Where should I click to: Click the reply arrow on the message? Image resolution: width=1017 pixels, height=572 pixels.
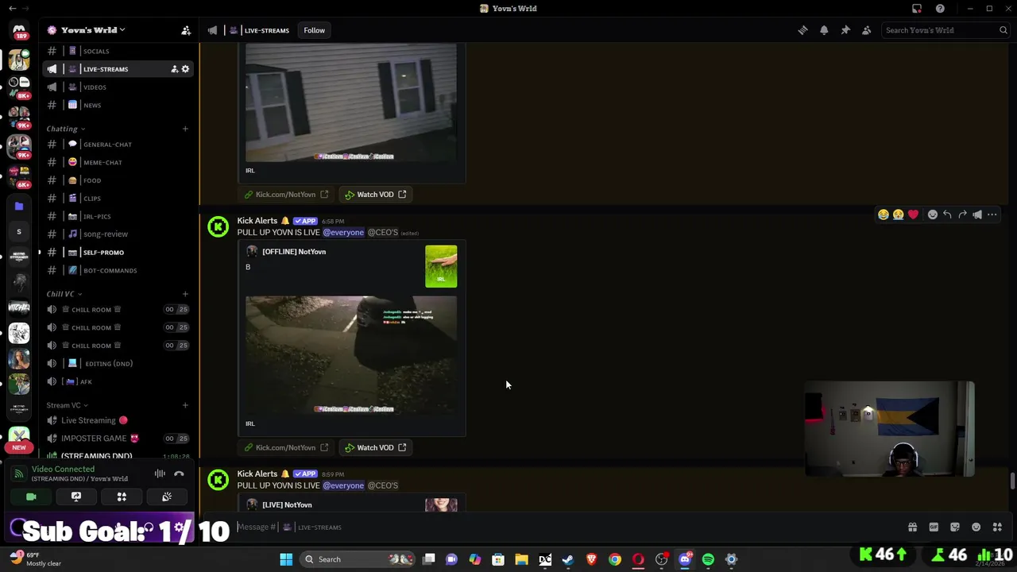click(x=947, y=214)
